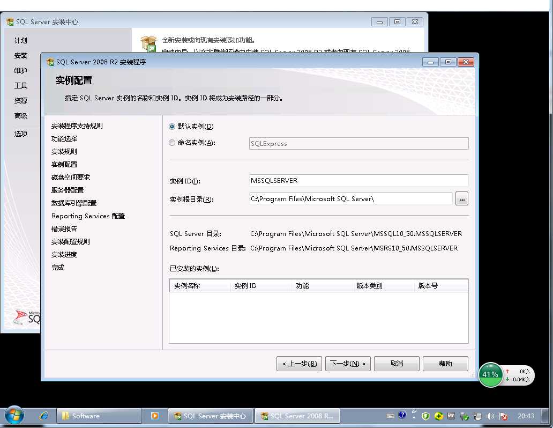Open 资源 tab in SQL Server 安装中心

coord(21,101)
